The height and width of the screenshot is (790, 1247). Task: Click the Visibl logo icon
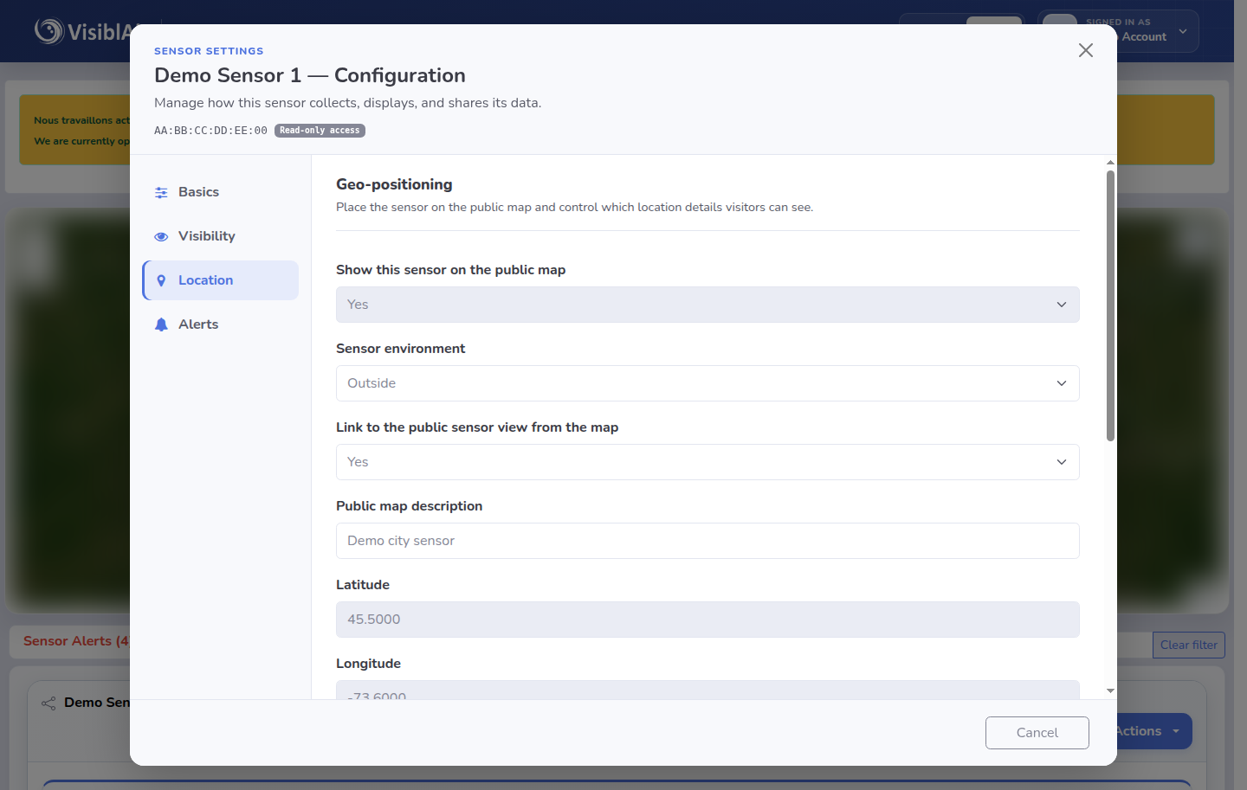click(49, 31)
